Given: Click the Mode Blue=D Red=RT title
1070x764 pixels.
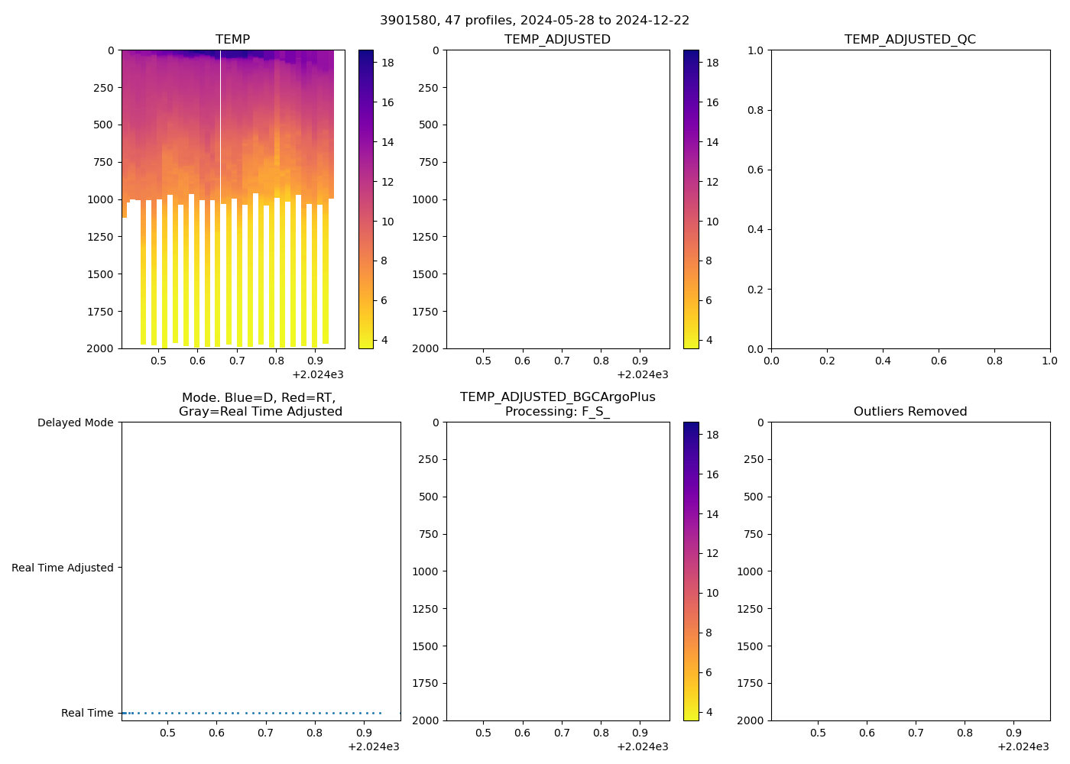Looking at the screenshot, I should coord(260,404).
